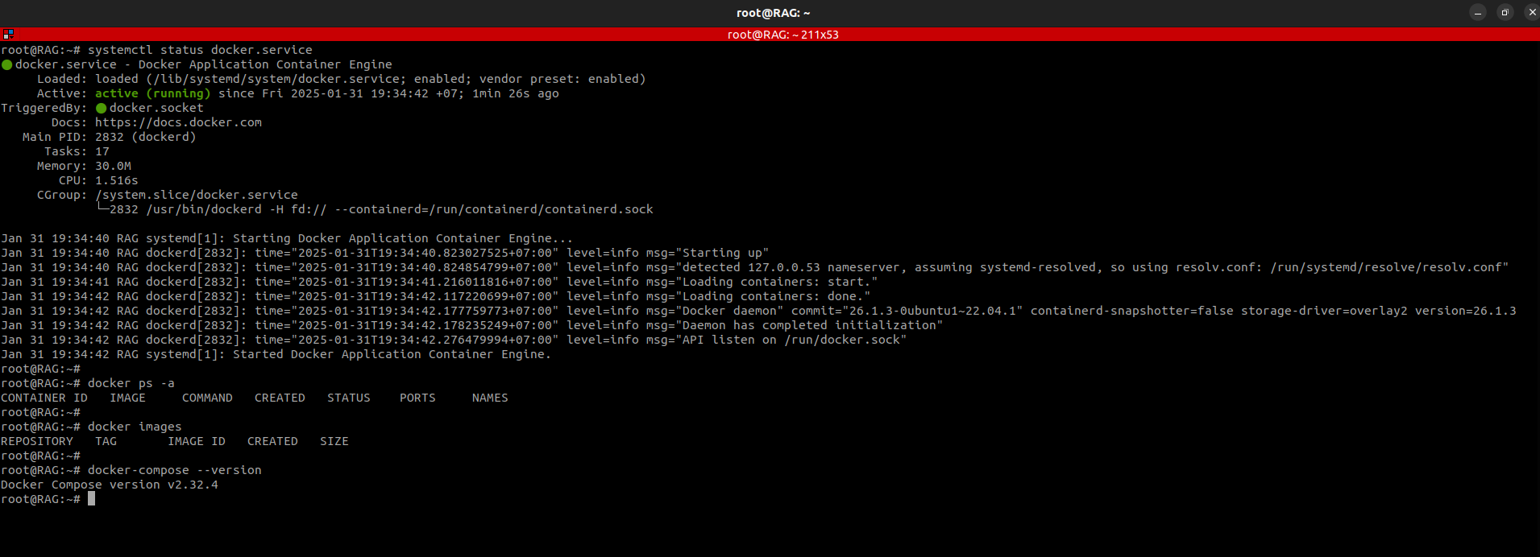Click the 'docker.socket' trigger name
The width and height of the screenshot is (1540, 557).
coord(156,108)
